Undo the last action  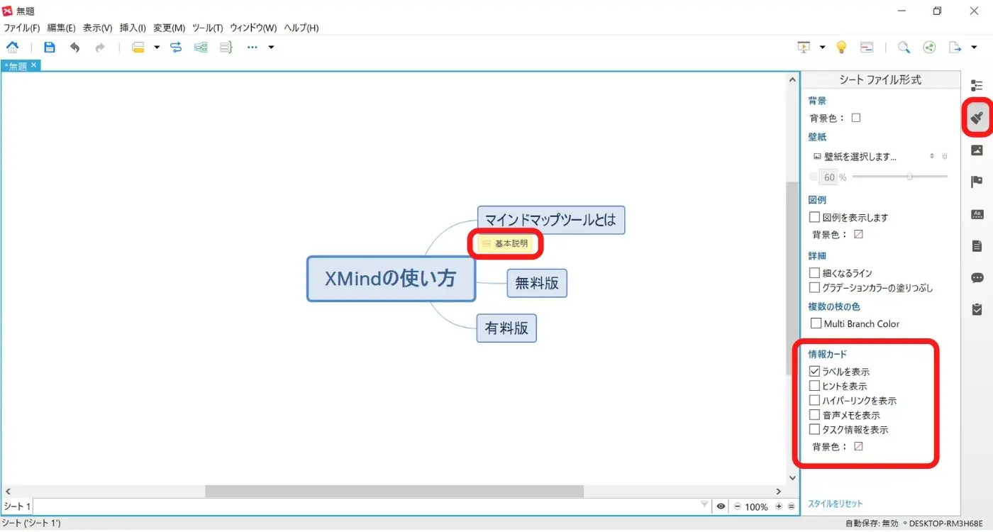pyautogui.click(x=74, y=48)
